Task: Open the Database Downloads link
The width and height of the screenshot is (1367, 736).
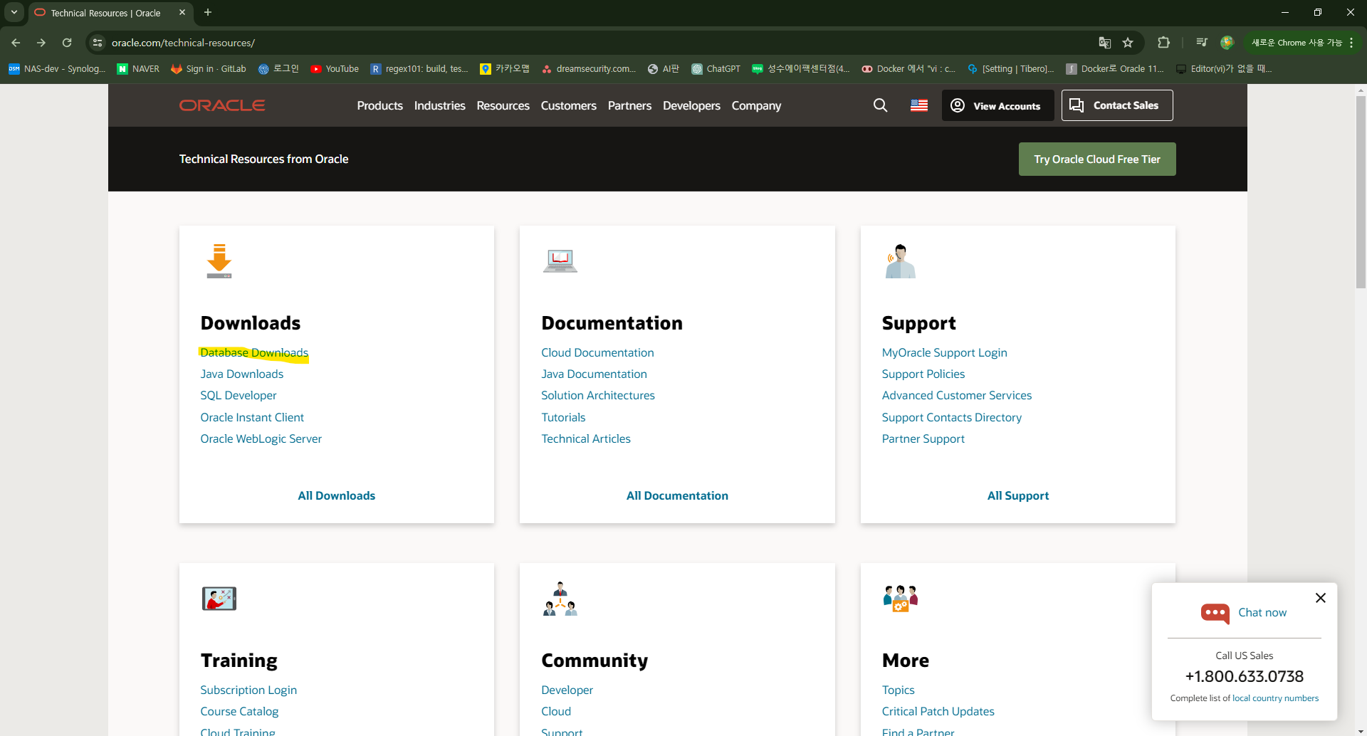Action: (254, 352)
